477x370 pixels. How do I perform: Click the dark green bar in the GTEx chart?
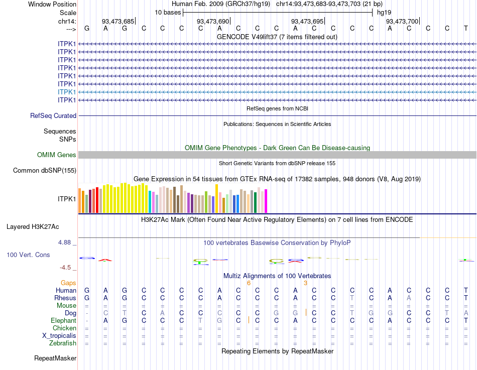255,203
